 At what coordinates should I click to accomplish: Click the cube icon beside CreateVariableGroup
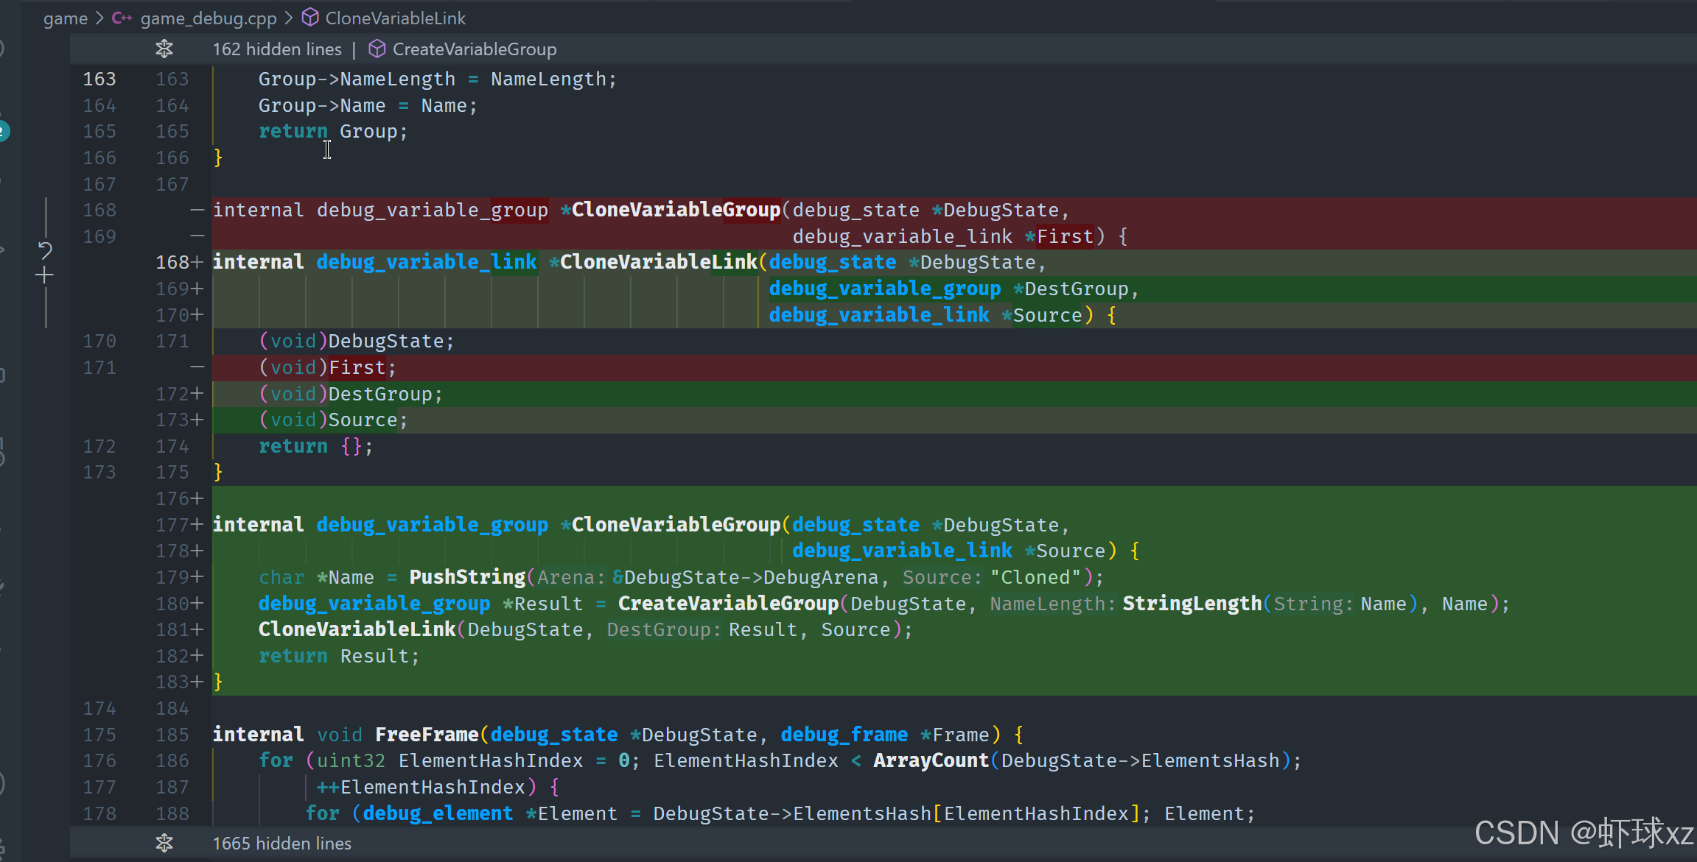pos(377,49)
